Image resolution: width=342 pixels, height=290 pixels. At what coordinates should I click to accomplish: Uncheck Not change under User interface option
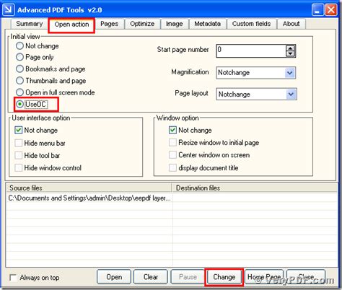click(19, 131)
